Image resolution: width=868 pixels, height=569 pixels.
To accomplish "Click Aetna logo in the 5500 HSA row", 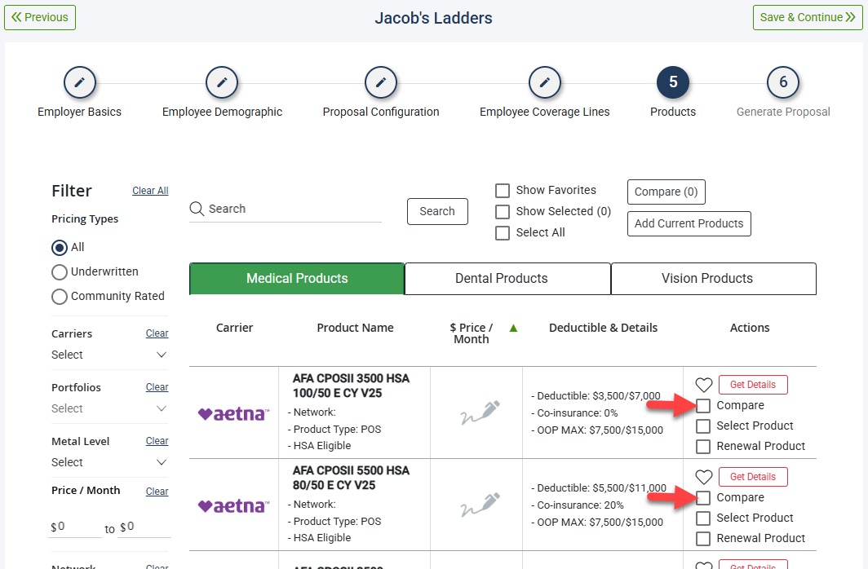I will pyautogui.click(x=233, y=505).
